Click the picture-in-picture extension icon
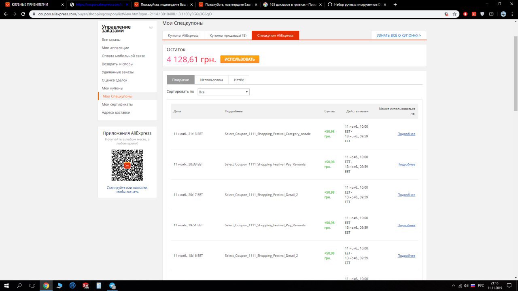Viewport: 518px width, 291px height. pos(491,14)
